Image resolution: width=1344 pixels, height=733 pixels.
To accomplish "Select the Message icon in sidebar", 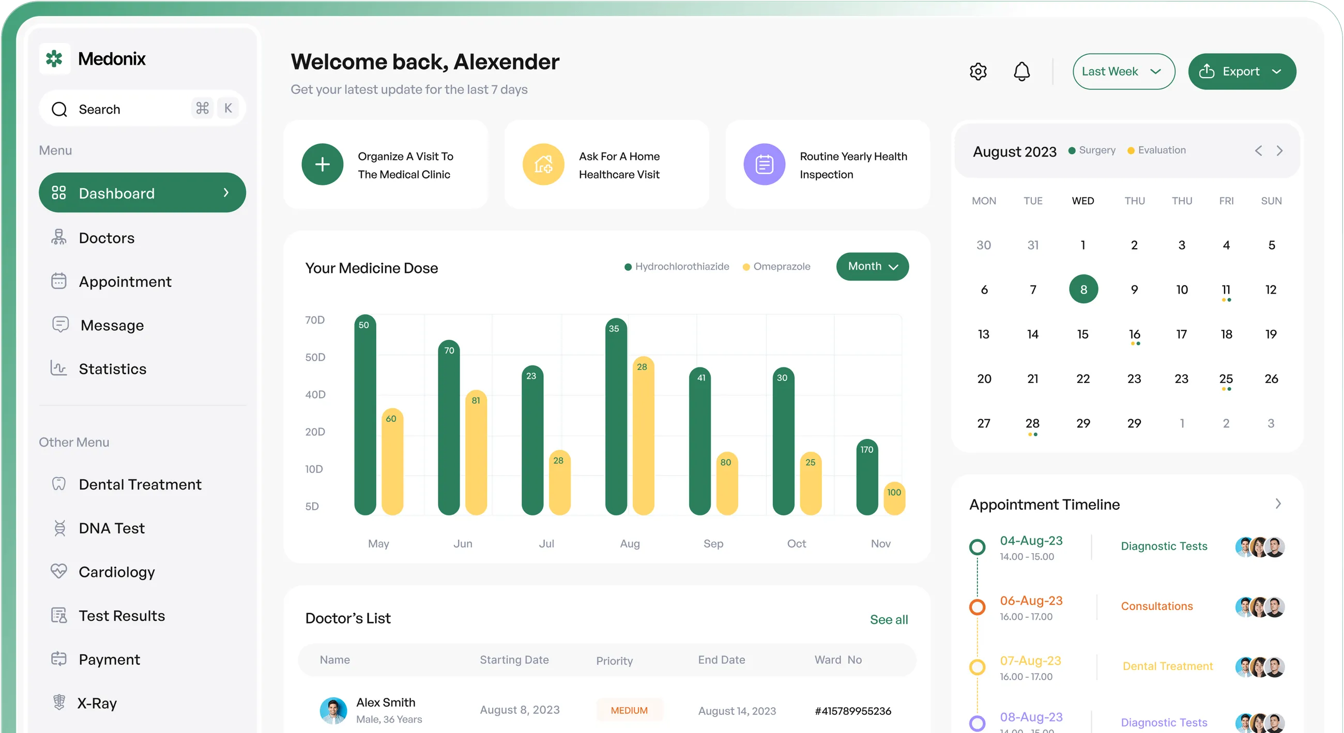I will tap(60, 325).
